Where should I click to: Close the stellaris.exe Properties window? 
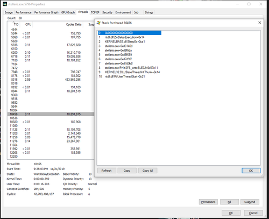[261, 4]
